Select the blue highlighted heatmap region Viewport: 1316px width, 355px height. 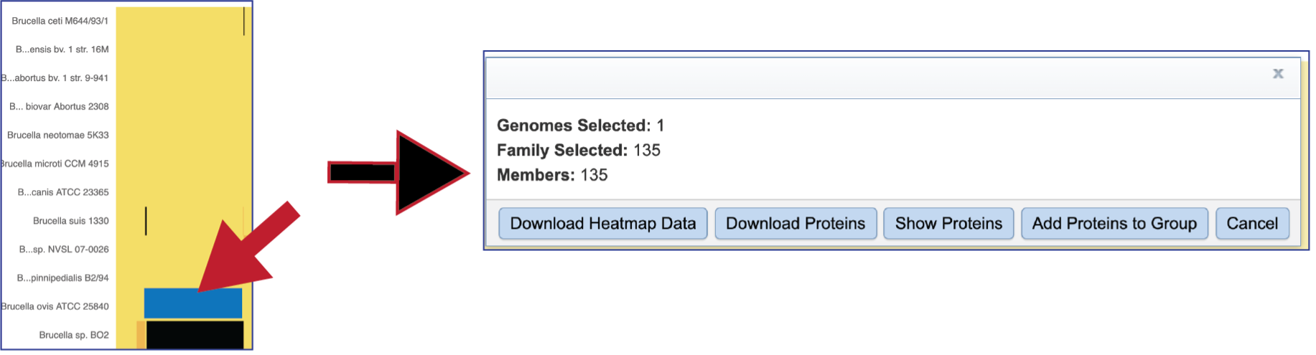pyautogui.click(x=193, y=303)
